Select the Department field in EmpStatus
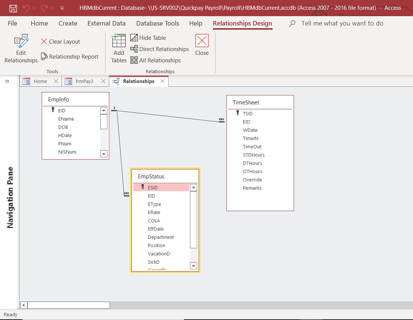Screen dimensions: 413x320 tap(161, 237)
